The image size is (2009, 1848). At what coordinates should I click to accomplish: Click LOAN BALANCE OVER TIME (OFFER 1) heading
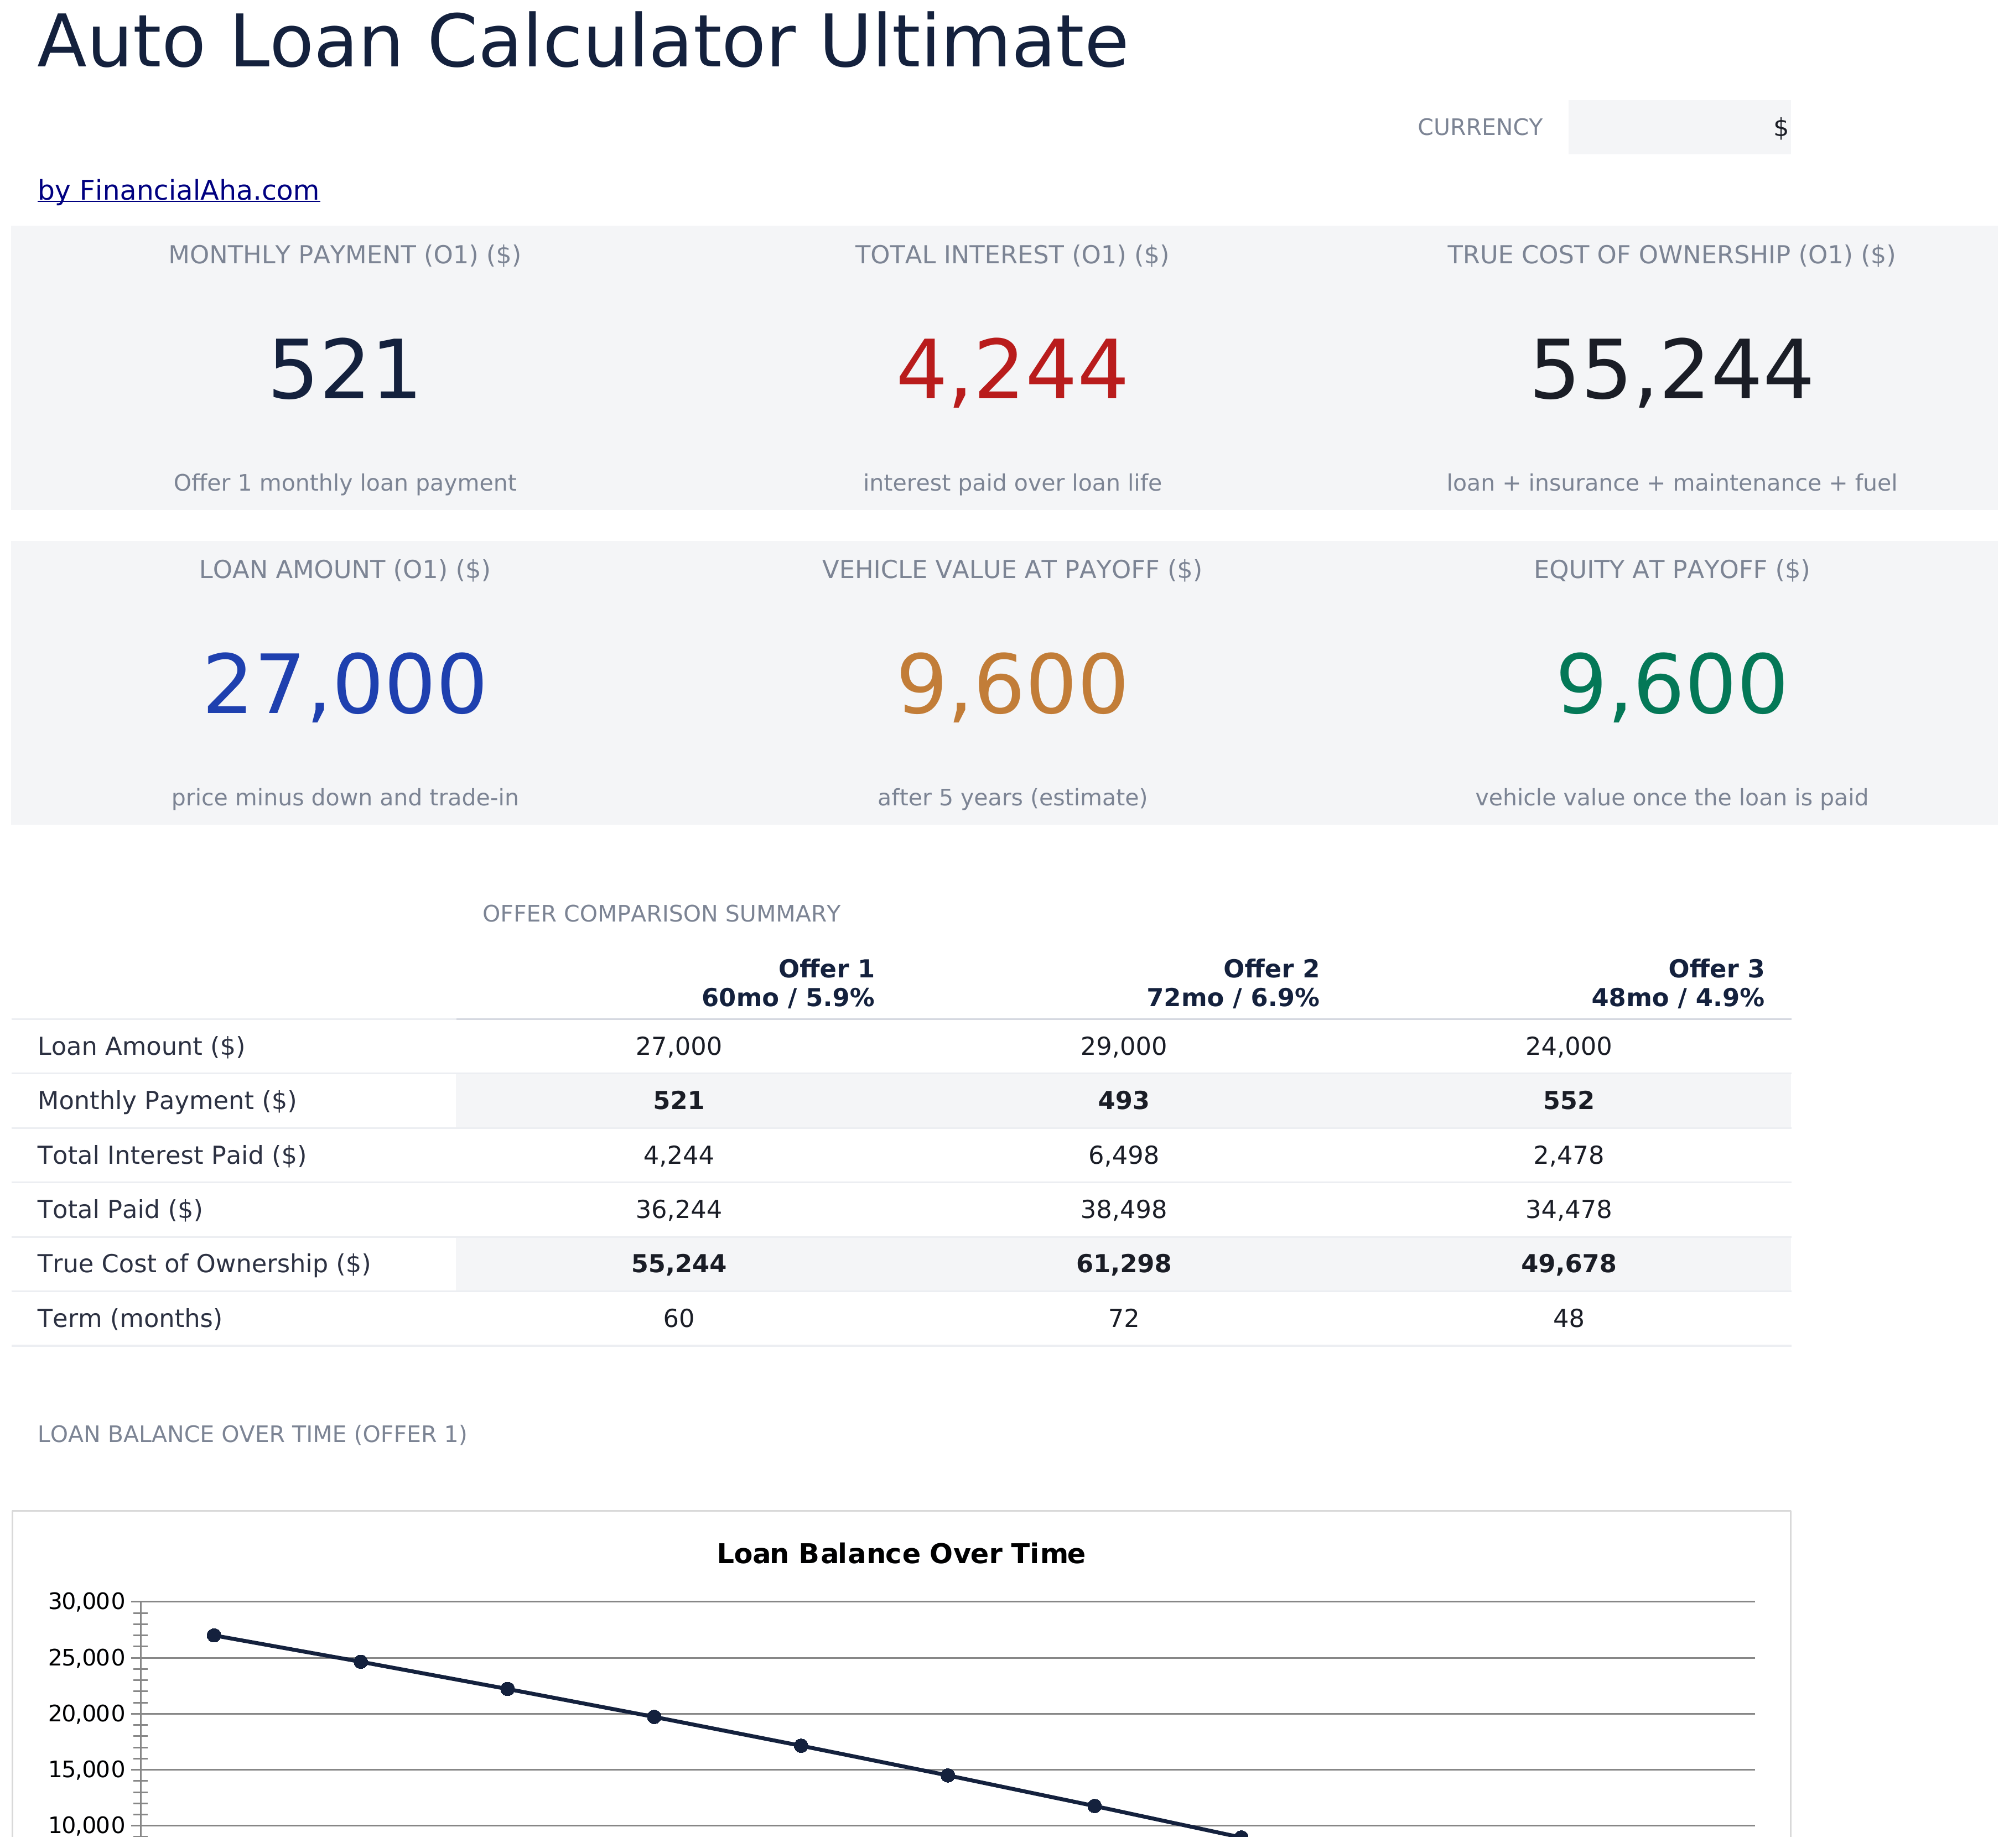pyautogui.click(x=252, y=1434)
